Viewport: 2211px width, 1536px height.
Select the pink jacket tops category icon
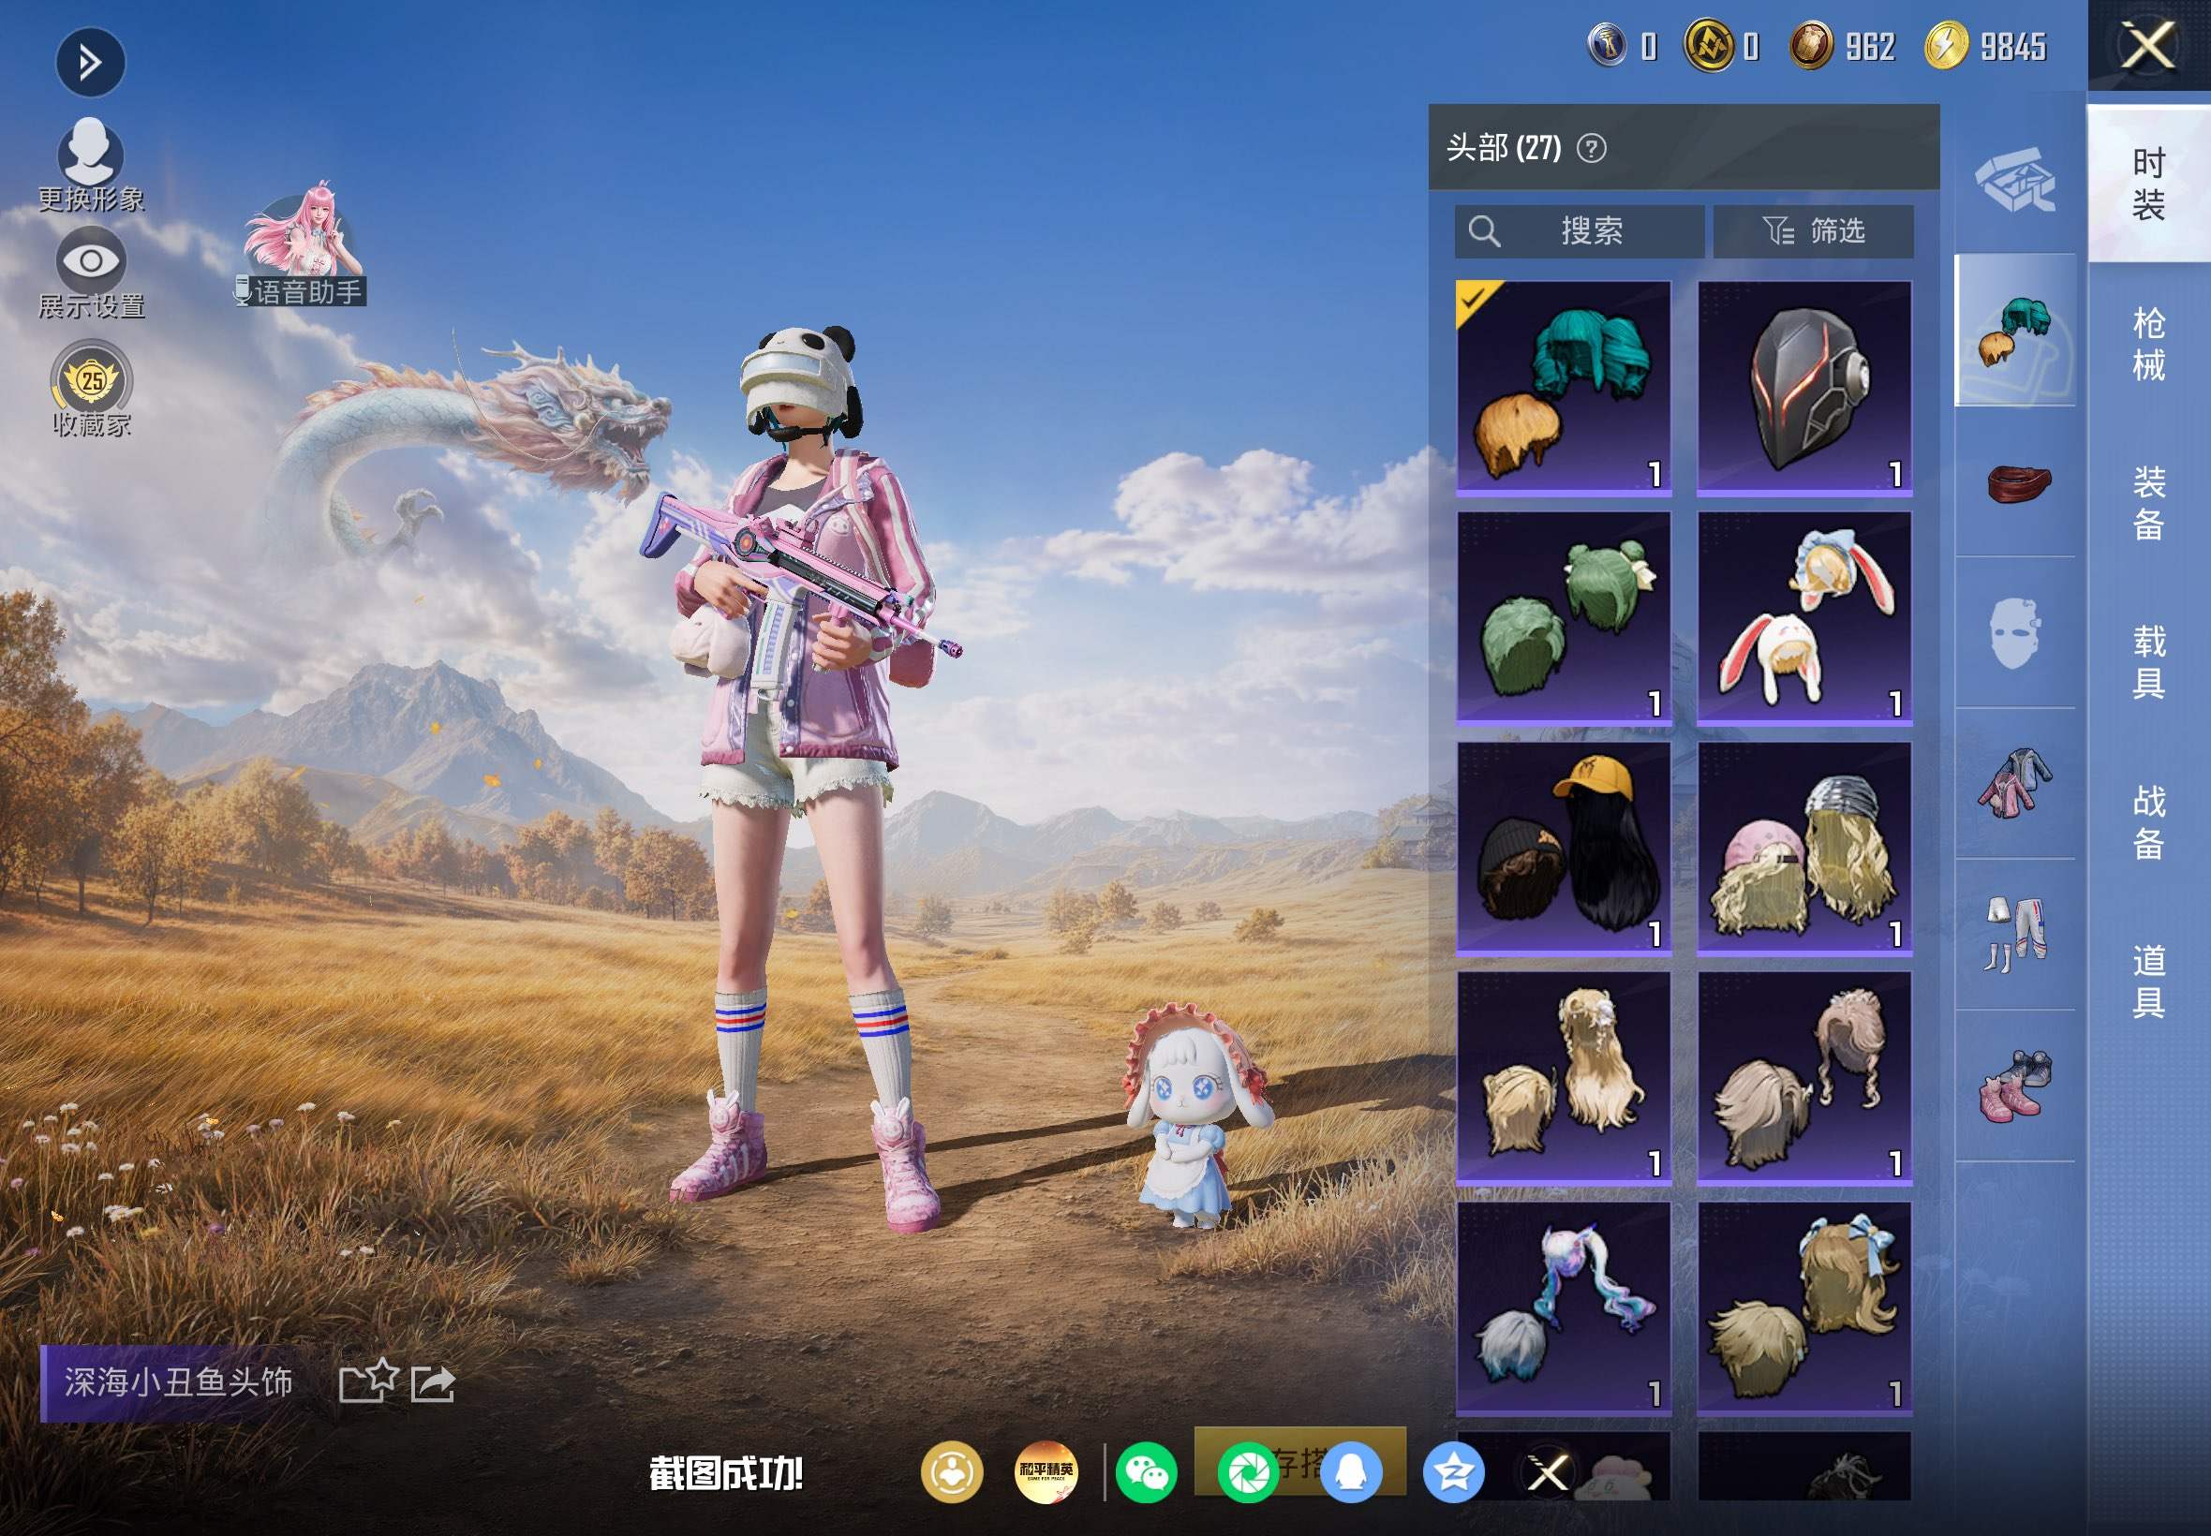2014,783
